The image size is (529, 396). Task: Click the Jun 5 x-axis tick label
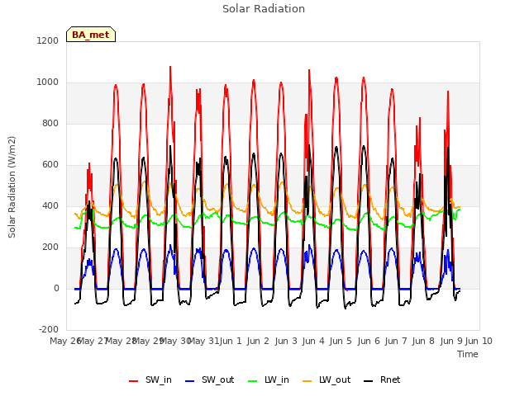point(341,341)
